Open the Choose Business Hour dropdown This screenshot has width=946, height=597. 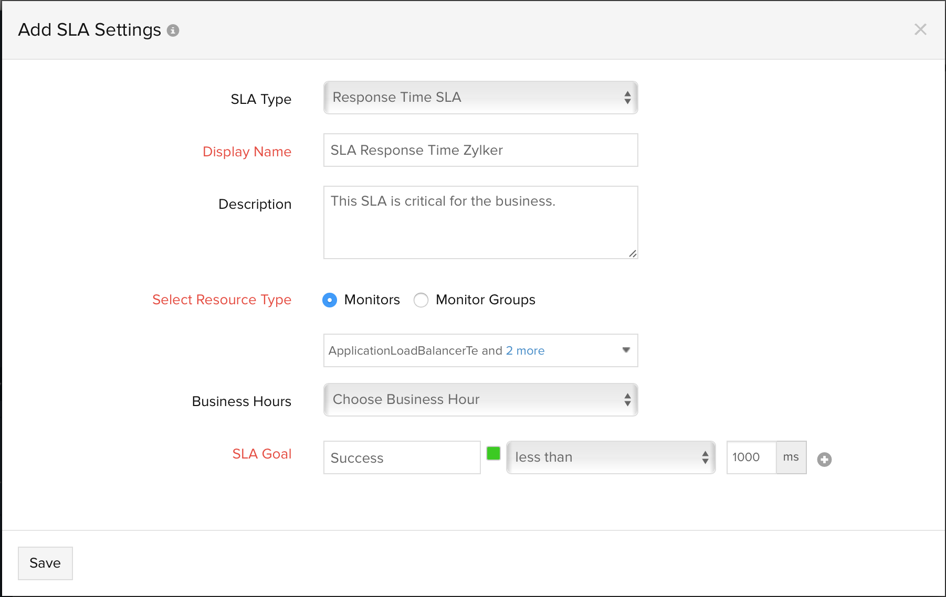point(480,400)
